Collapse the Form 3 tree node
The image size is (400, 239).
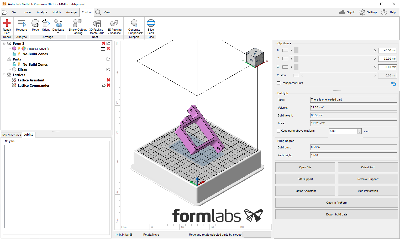click(x=4, y=43)
